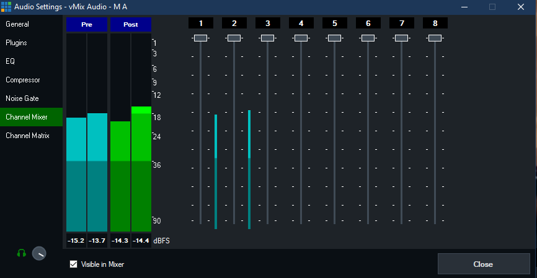Image resolution: width=537 pixels, height=278 pixels.
Task: Toggle the Visible in Mixer checkbox
Action: tap(73, 264)
